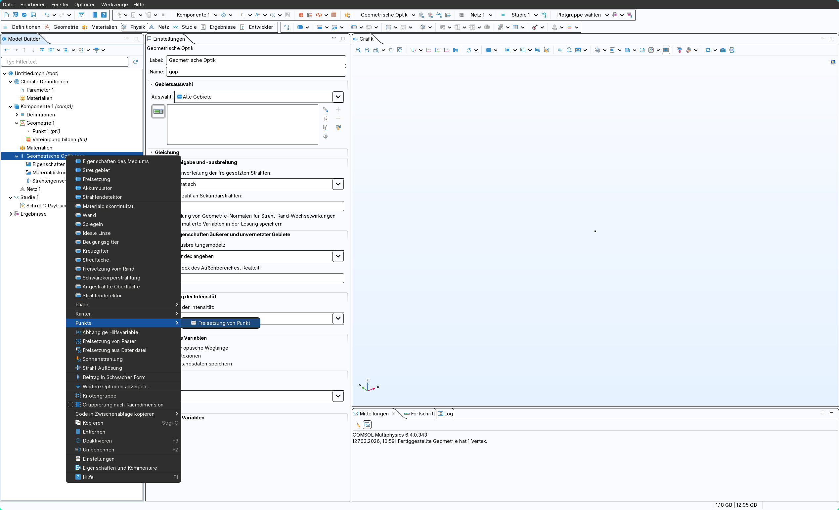Click the Label text field

point(256,60)
